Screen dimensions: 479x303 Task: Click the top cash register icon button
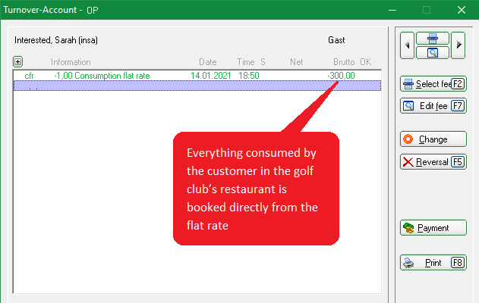click(433, 39)
